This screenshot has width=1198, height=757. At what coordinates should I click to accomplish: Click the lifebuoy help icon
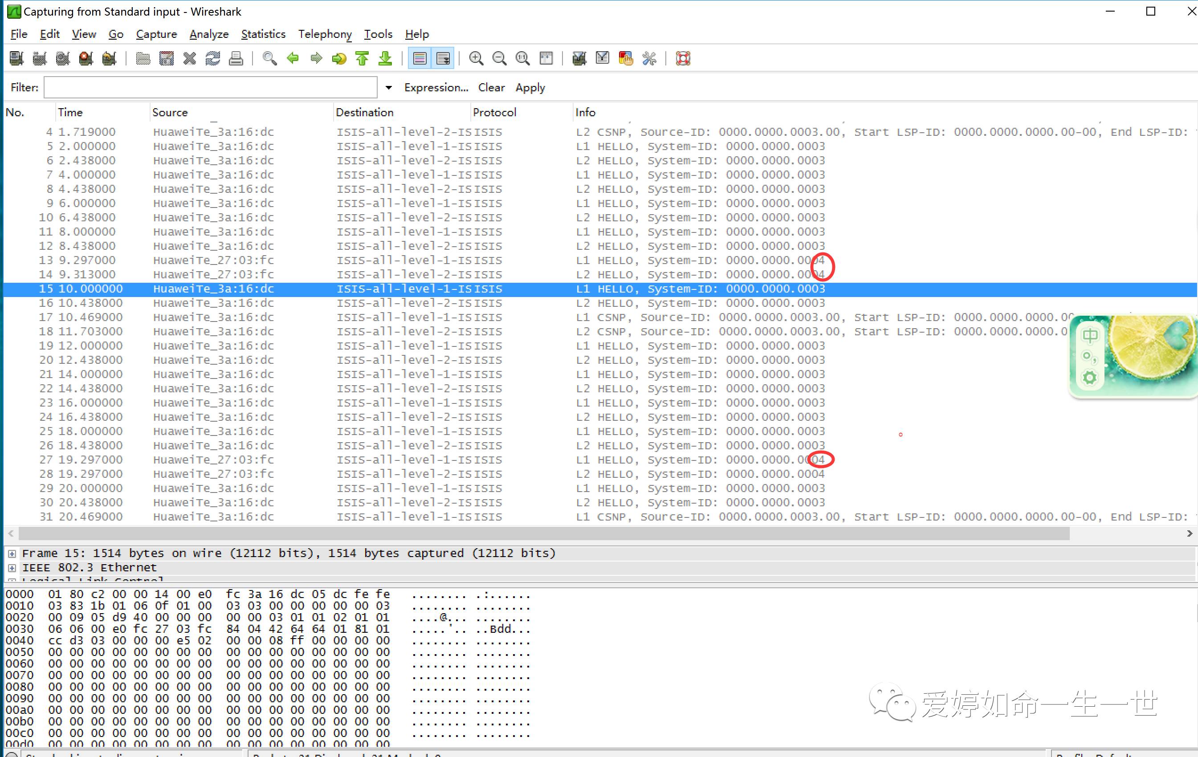tap(683, 59)
